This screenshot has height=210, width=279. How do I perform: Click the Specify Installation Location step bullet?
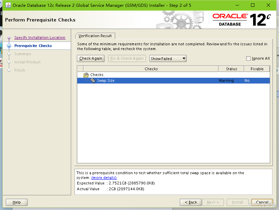pos(9,38)
